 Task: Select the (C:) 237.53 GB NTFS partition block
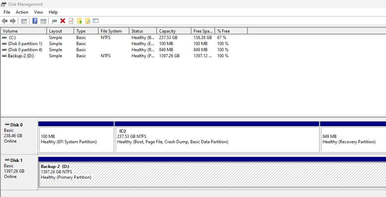click(x=217, y=139)
